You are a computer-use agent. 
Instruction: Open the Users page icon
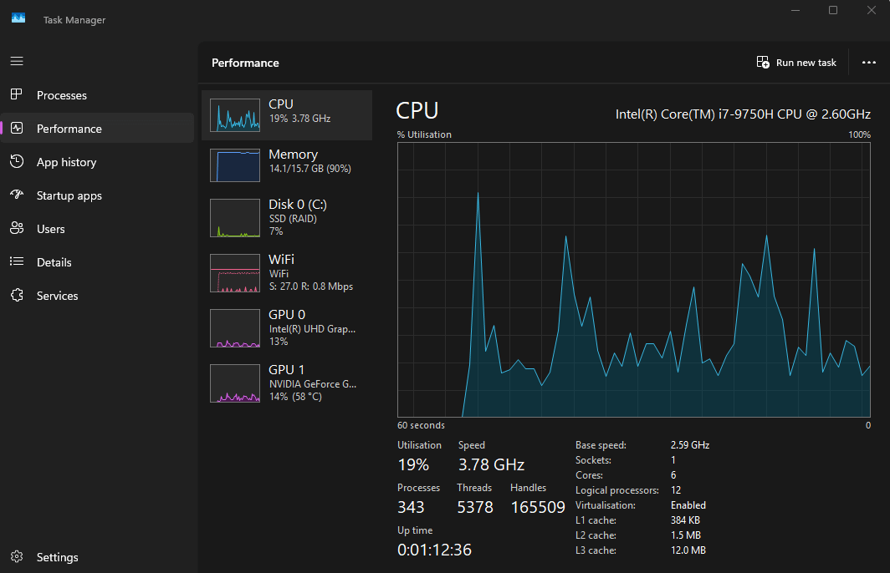18,228
